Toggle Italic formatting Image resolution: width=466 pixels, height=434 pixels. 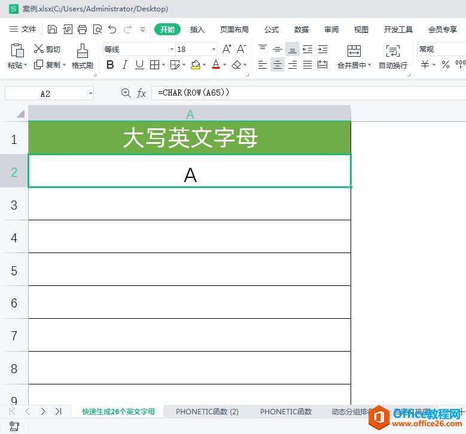125,64
